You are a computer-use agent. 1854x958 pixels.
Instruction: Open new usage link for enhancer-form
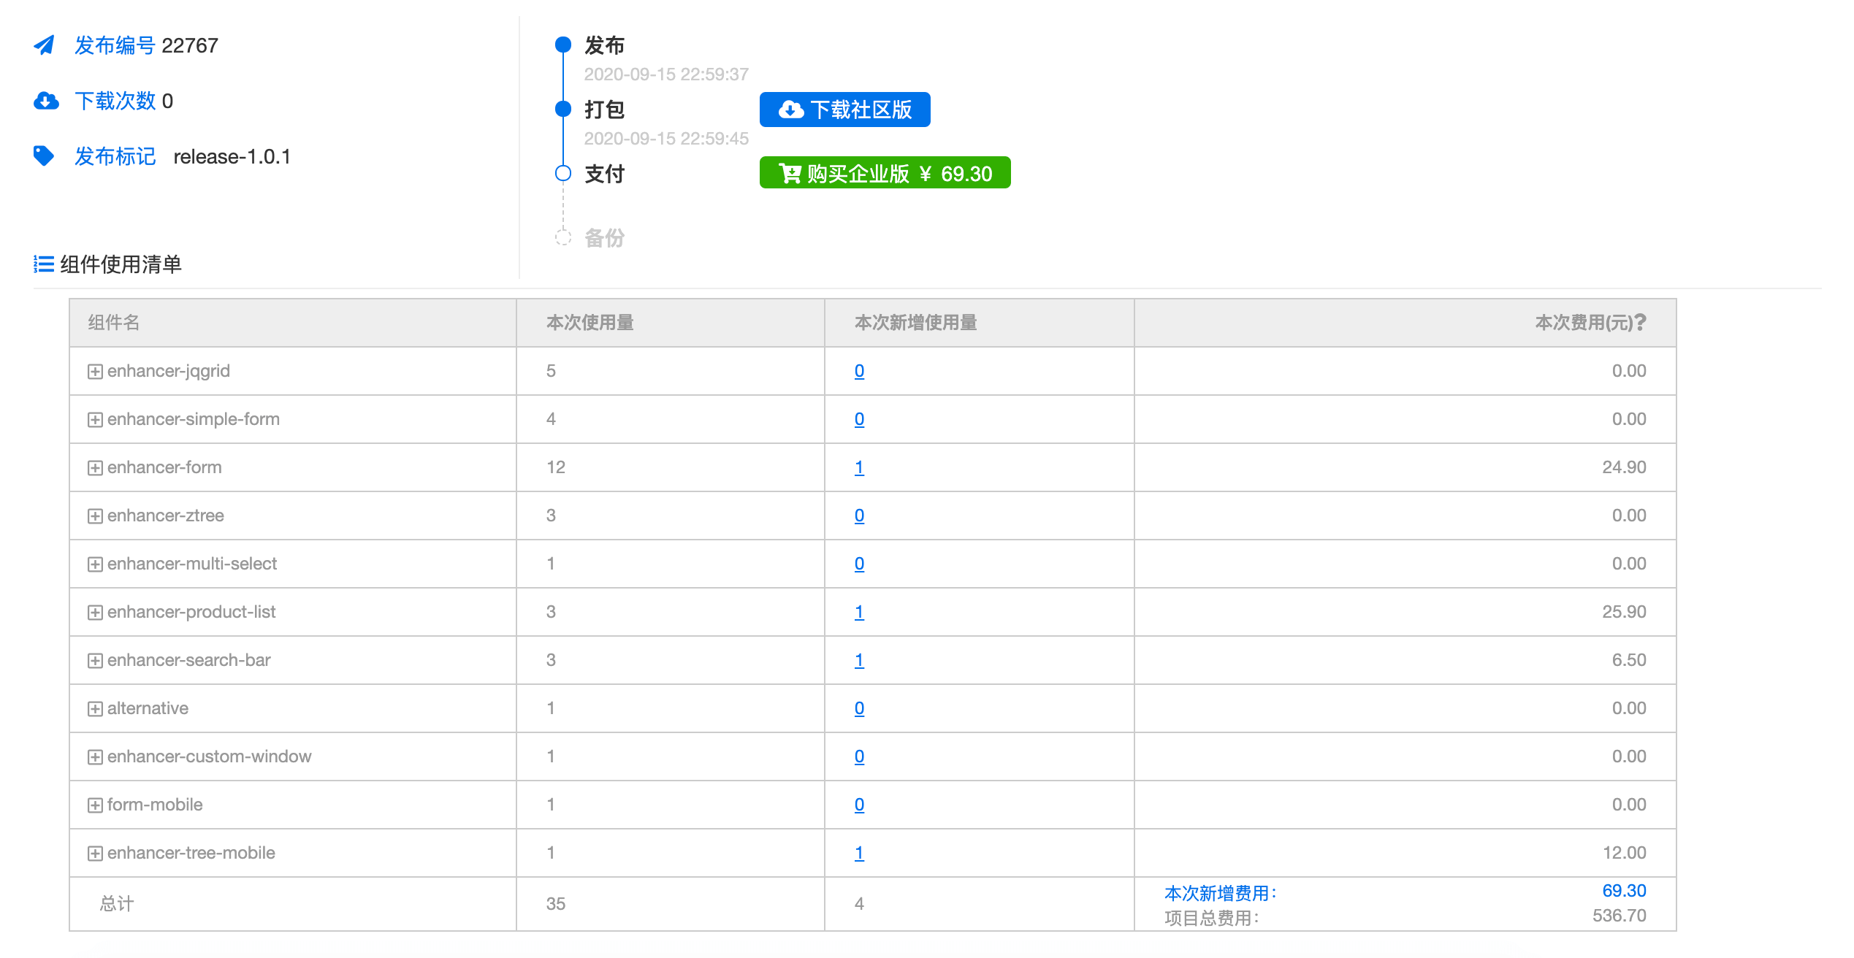[x=859, y=467]
